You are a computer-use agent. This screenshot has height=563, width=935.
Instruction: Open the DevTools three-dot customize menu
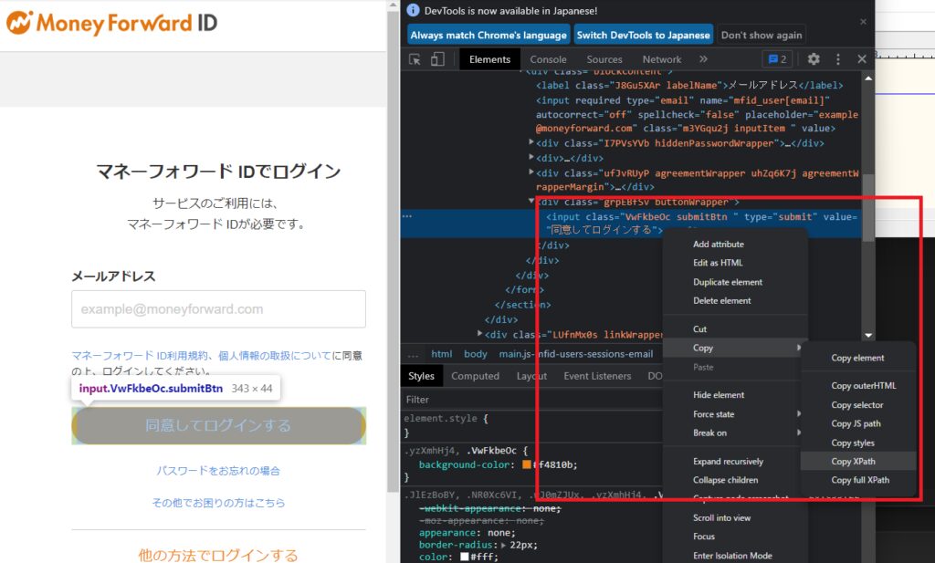[x=838, y=59]
